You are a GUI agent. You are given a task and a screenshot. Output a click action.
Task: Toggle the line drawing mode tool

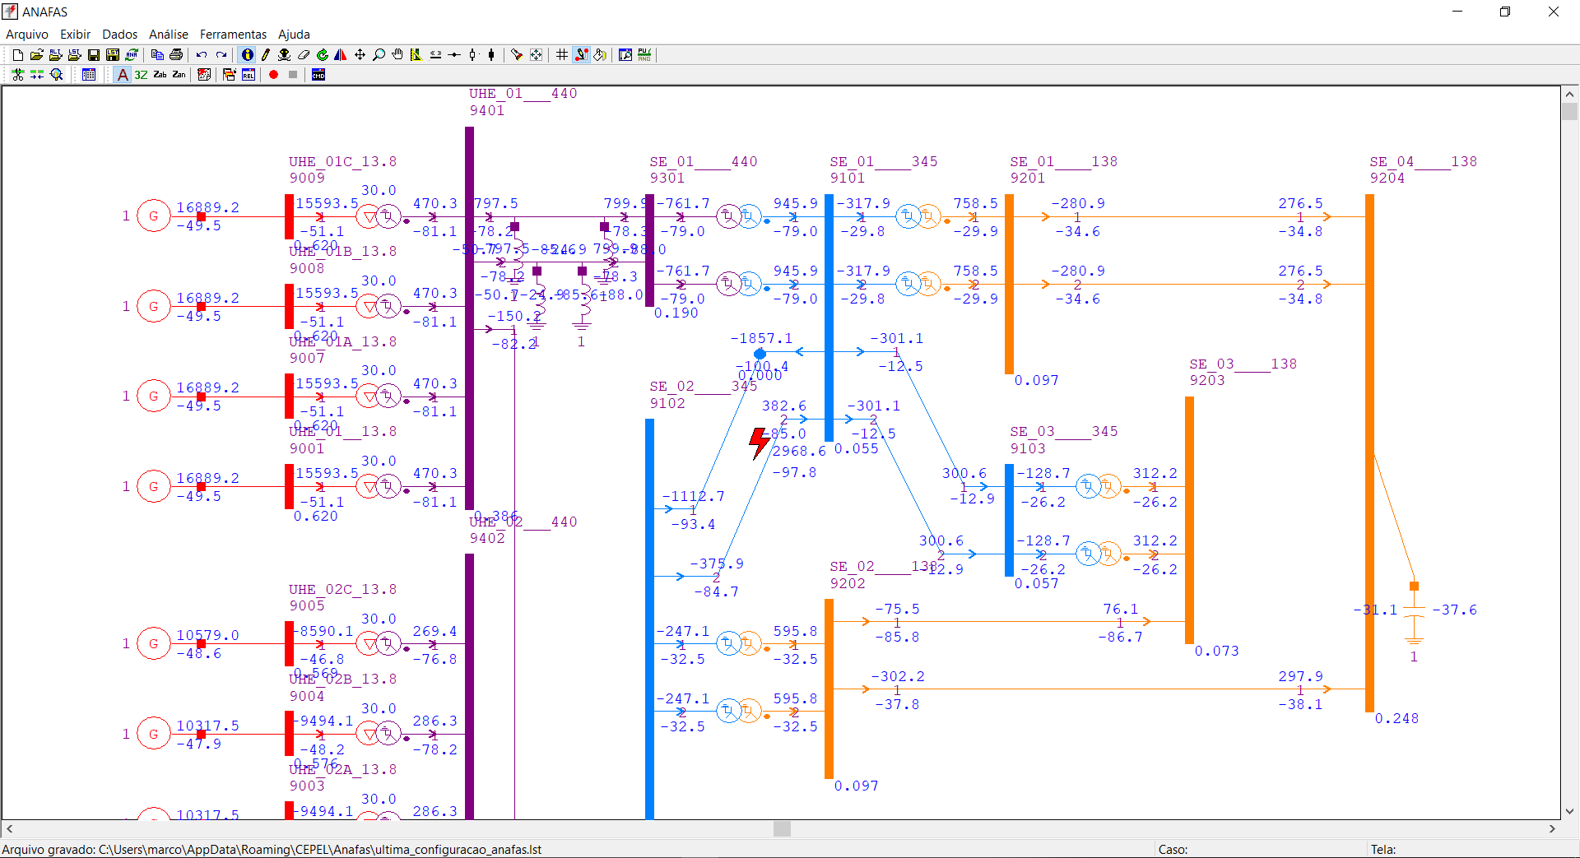pos(581,55)
